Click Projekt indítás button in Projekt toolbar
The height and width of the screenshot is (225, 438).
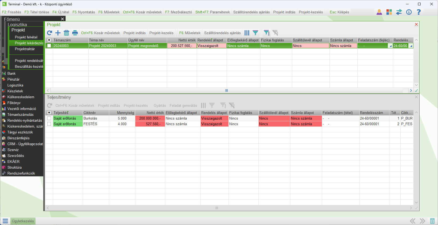tap(135, 33)
